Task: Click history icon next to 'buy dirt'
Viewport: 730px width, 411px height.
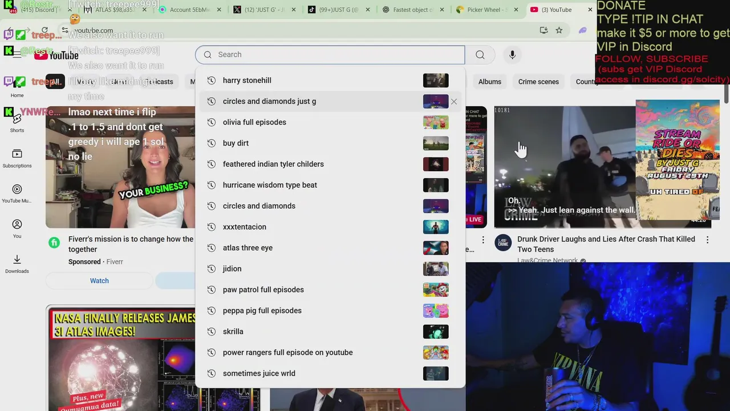Action: [x=211, y=143]
